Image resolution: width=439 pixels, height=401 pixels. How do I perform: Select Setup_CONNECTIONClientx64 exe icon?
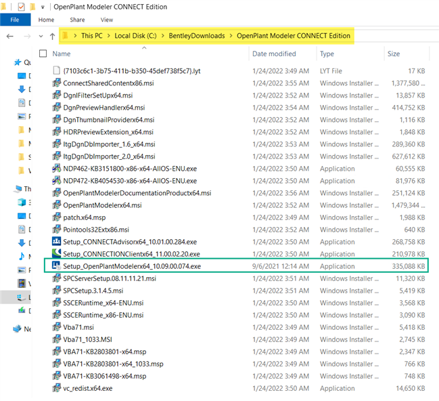[x=57, y=253]
